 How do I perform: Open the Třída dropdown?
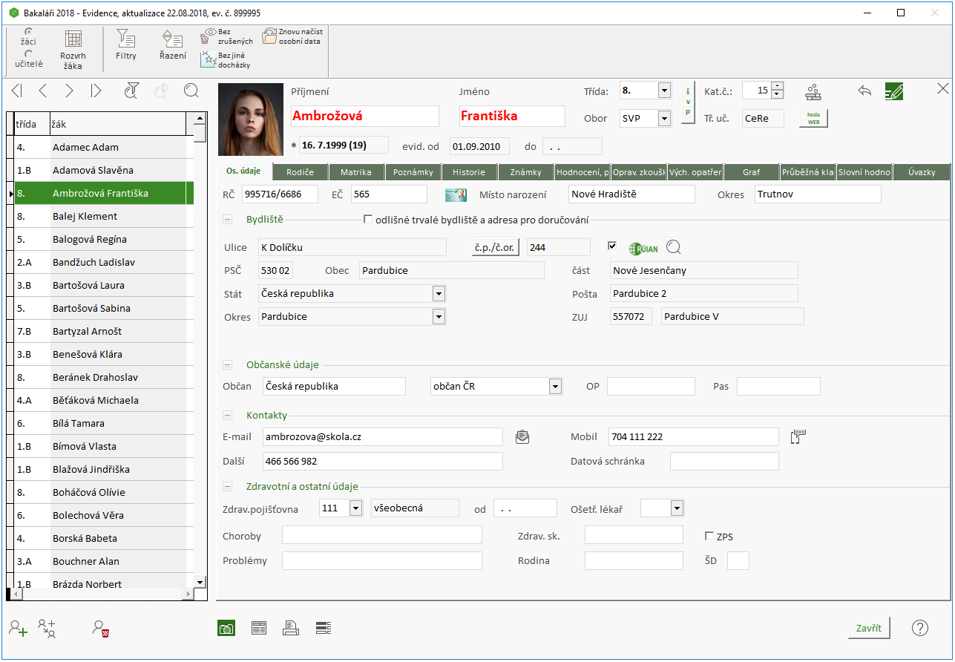tap(663, 91)
